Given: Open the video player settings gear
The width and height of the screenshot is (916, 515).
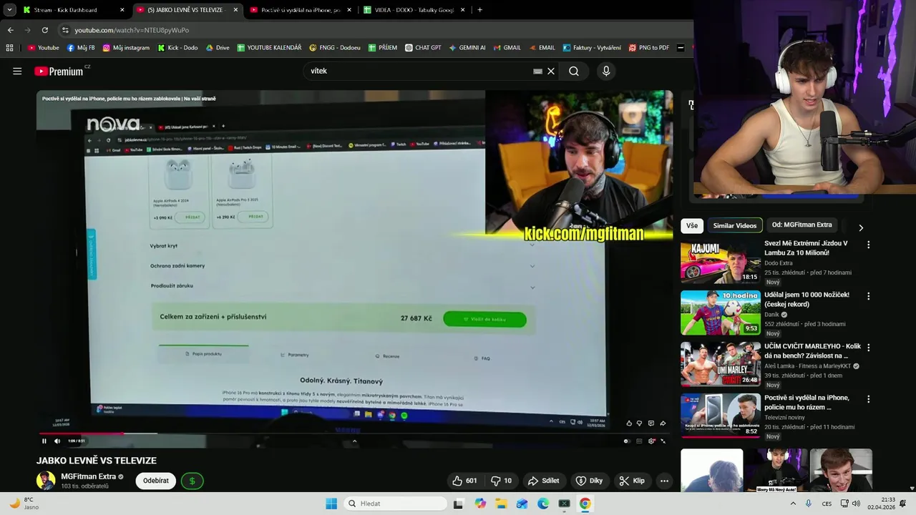Looking at the screenshot, I should tap(651, 441).
